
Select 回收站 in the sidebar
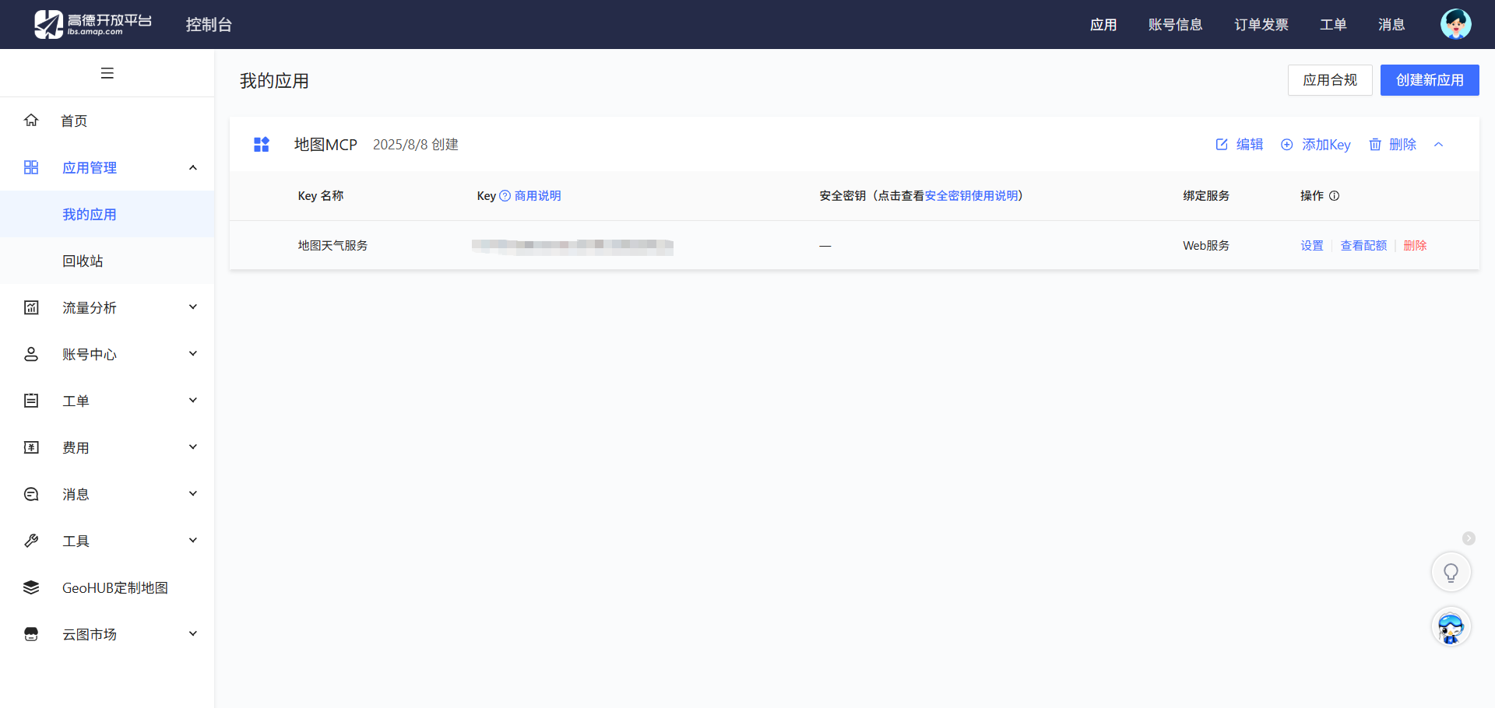107,261
